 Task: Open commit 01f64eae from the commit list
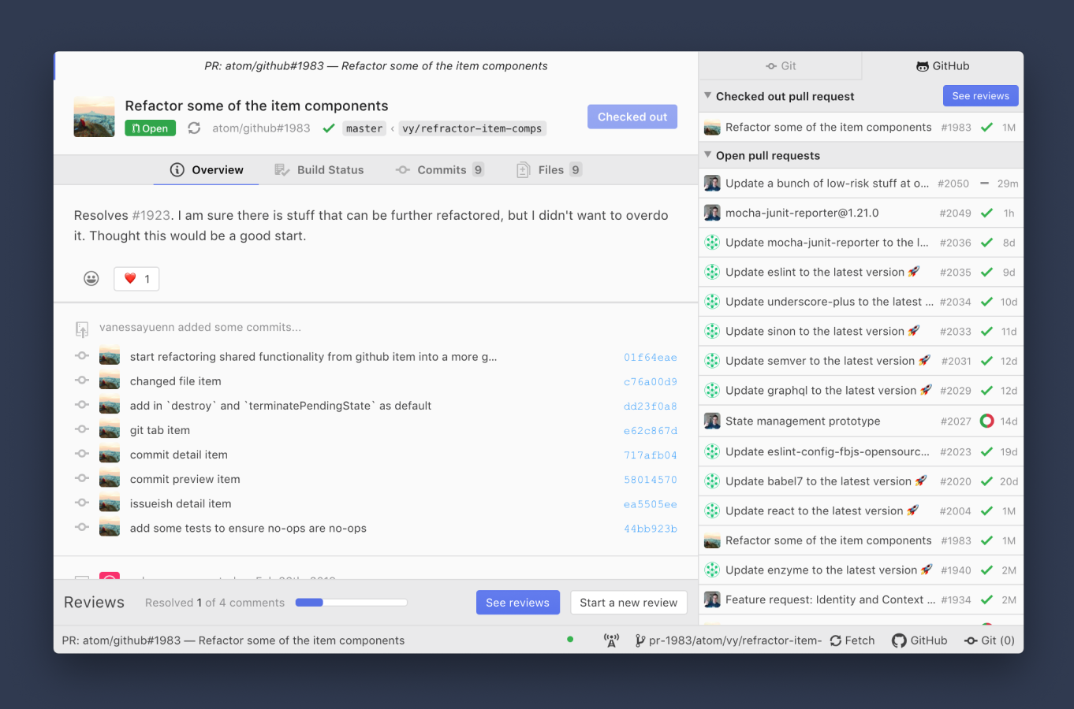(650, 356)
